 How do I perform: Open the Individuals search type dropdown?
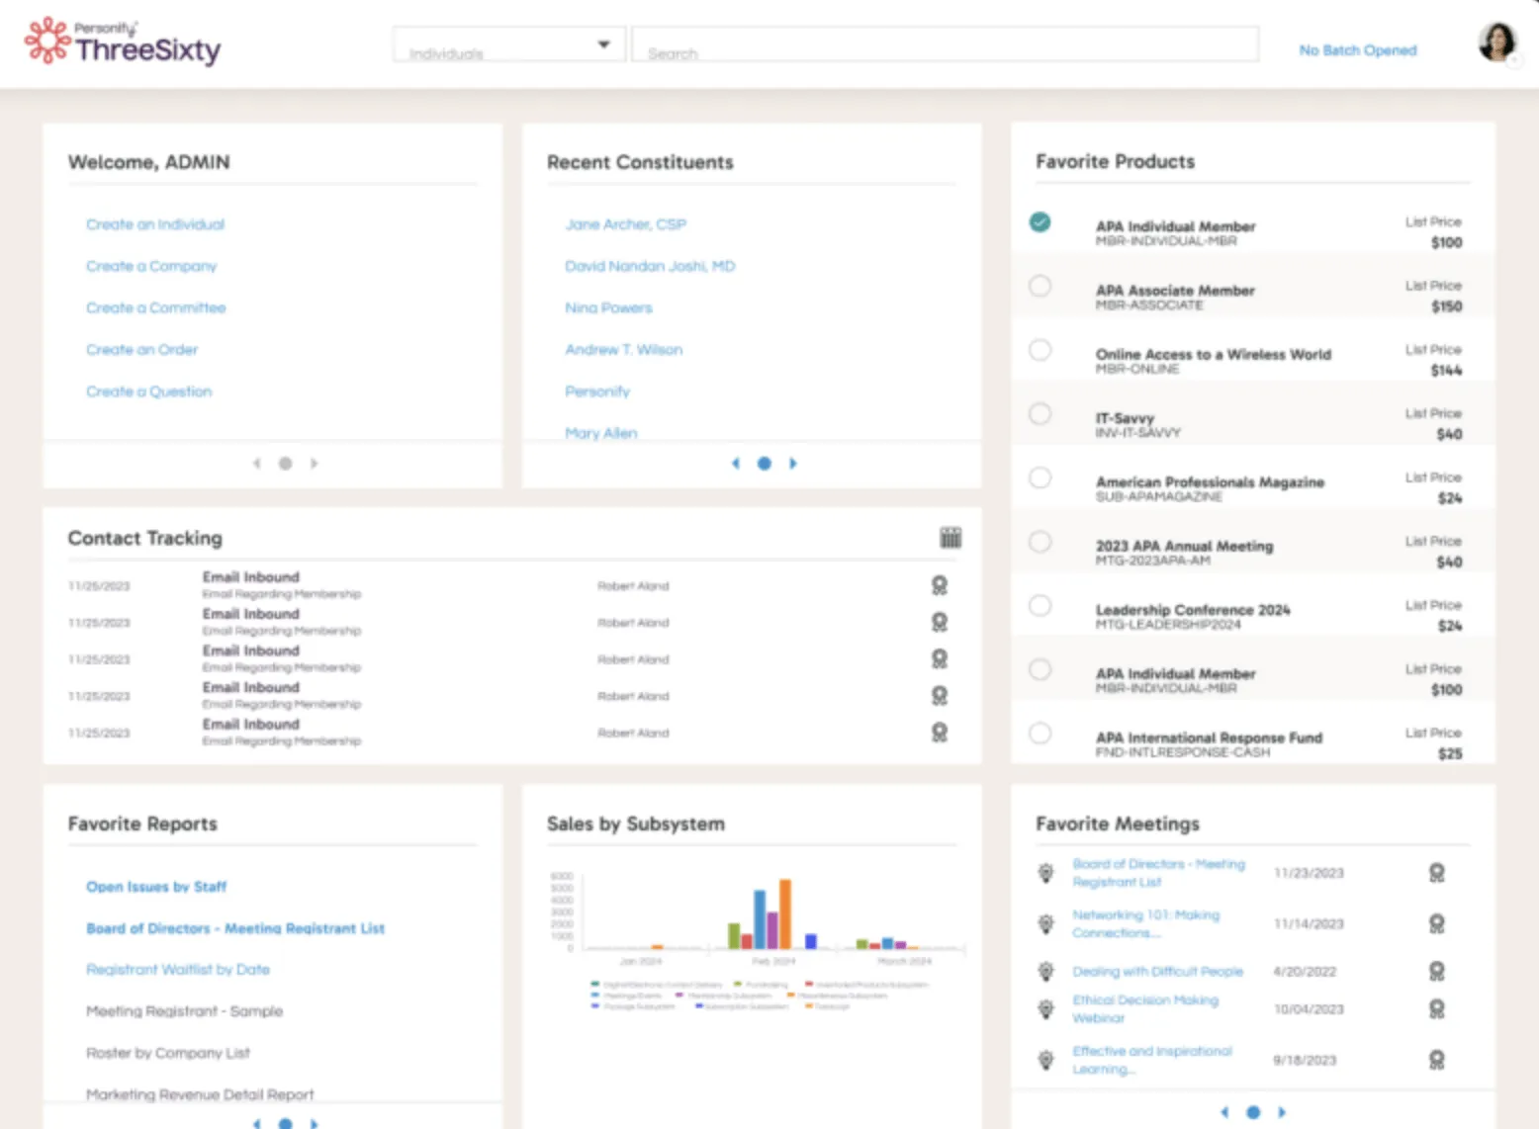(509, 44)
